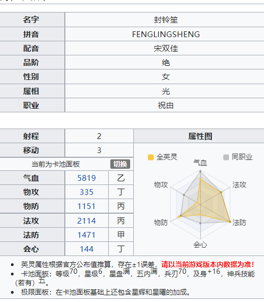264x302 pixels.
Task: Click the 物攻 grade 丁
Action: pyautogui.click(x=121, y=192)
